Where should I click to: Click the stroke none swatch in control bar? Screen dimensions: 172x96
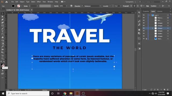pyautogui.click(x=19, y=6)
